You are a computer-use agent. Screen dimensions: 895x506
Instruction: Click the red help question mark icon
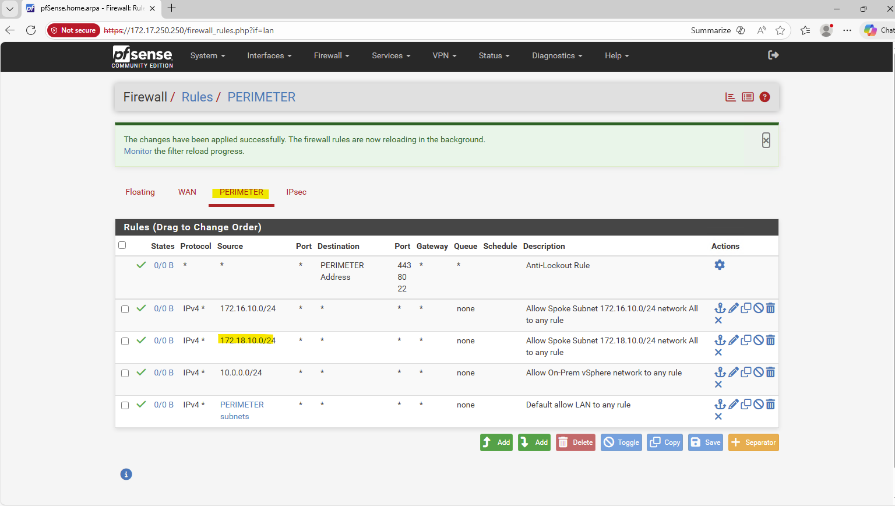(x=764, y=97)
